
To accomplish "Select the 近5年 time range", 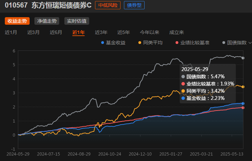I will pyautogui.click(x=124, y=32).
